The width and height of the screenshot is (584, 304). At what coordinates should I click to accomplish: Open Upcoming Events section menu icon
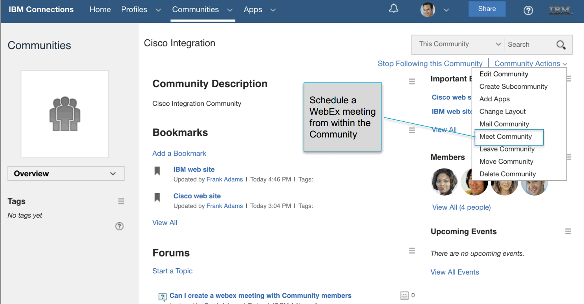[568, 231]
